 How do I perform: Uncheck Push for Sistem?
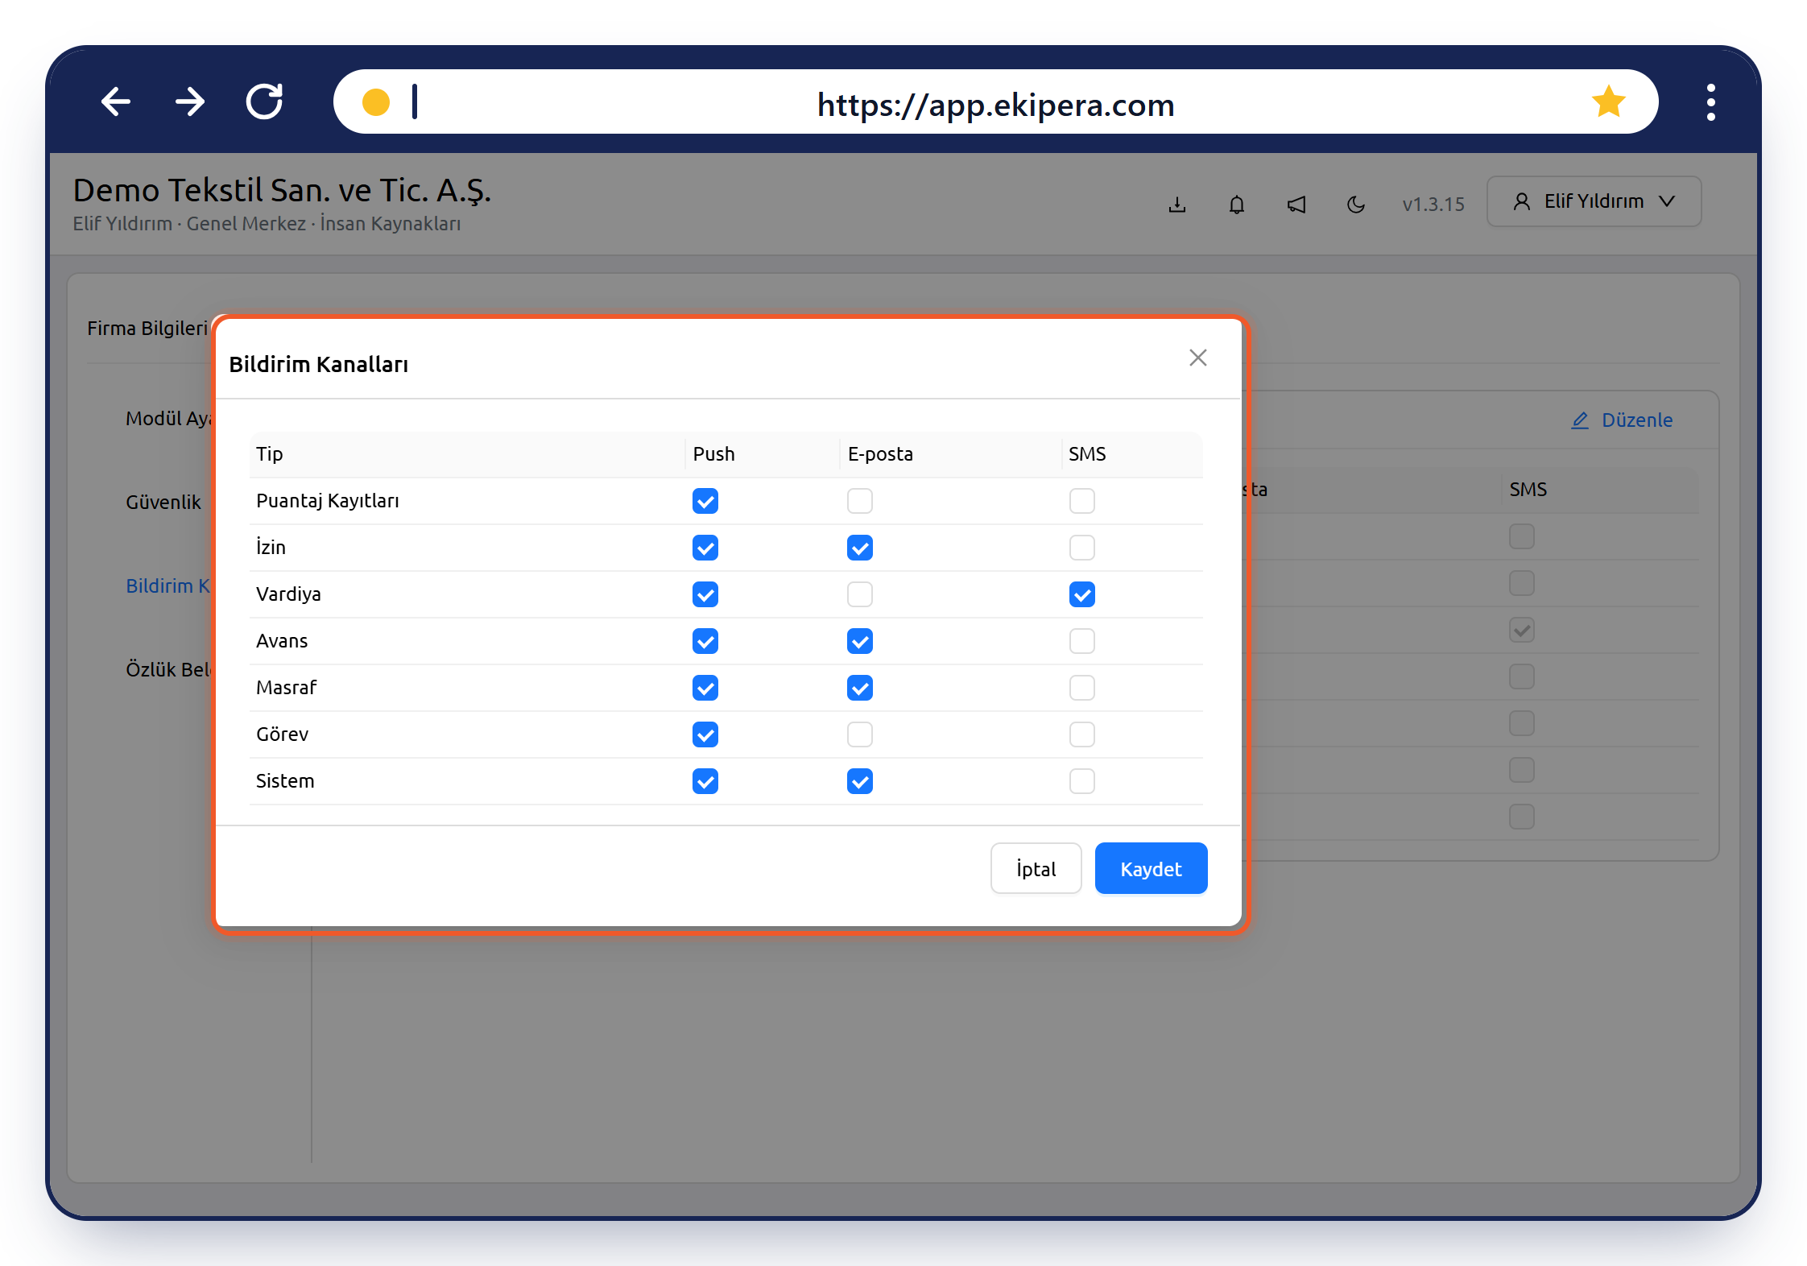(x=705, y=781)
